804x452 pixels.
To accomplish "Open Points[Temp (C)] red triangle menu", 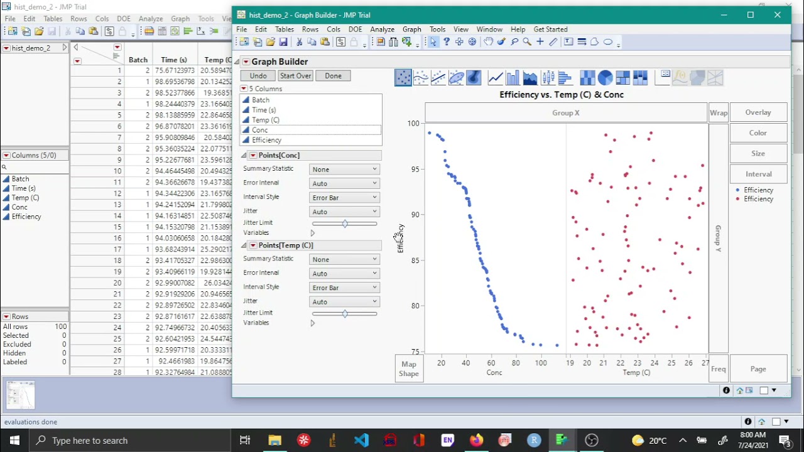I will 253,245.
